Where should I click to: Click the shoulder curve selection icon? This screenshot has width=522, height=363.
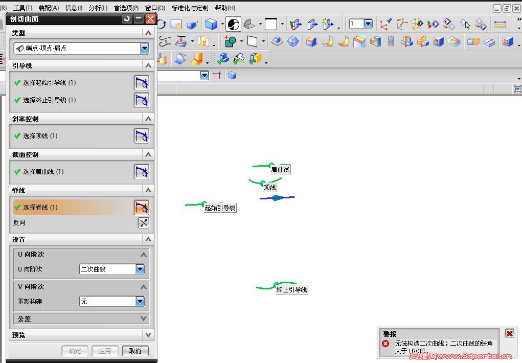(x=142, y=172)
